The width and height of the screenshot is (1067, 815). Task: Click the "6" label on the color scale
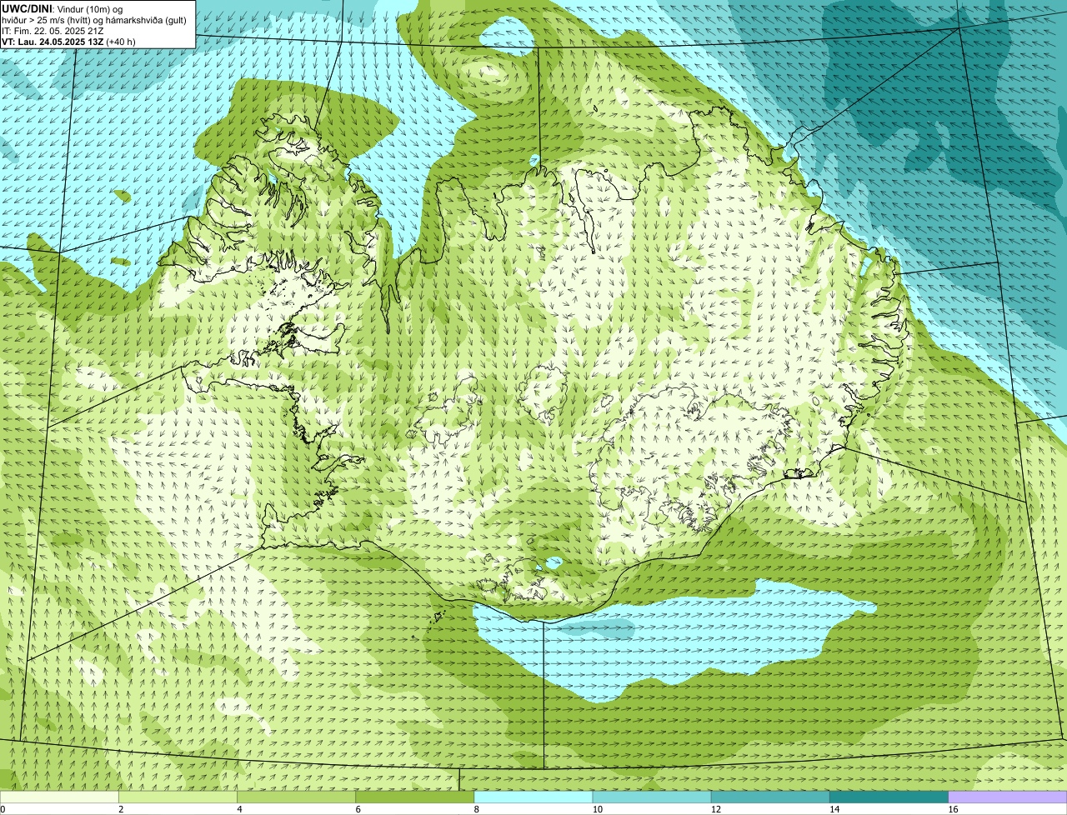tap(358, 809)
